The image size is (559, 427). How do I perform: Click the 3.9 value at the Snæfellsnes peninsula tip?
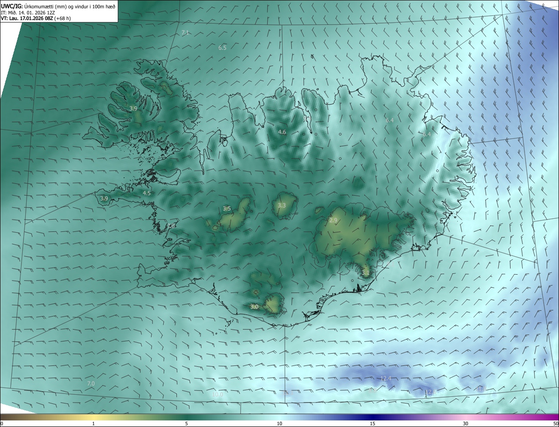[x=104, y=198]
